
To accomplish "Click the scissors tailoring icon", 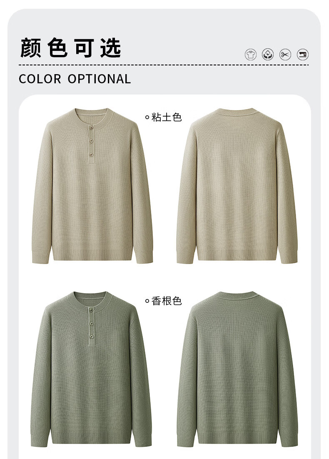I will coord(285,55).
